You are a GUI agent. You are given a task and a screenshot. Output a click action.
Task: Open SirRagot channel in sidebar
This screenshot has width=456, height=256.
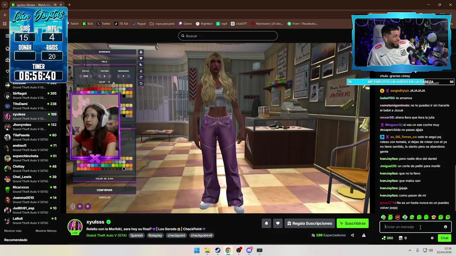click(30, 95)
